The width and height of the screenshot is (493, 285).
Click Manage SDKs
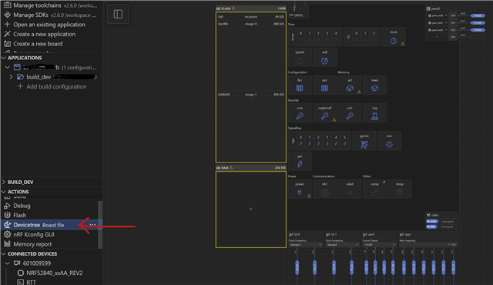[x=50, y=15]
